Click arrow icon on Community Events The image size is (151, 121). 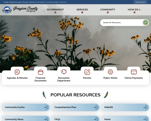(x=46, y=107)
